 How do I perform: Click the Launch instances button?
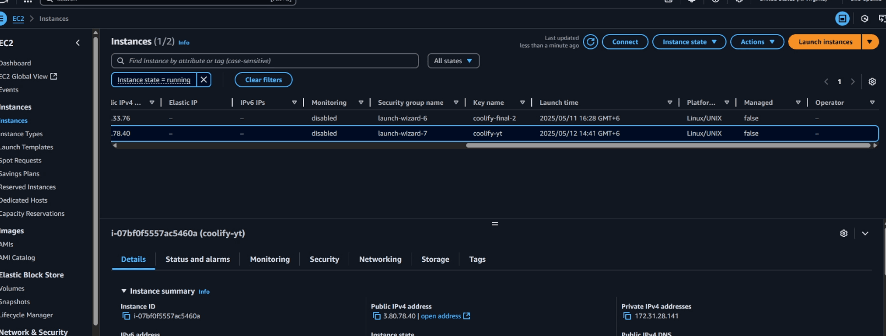pyautogui.click(x=825, y=42)
